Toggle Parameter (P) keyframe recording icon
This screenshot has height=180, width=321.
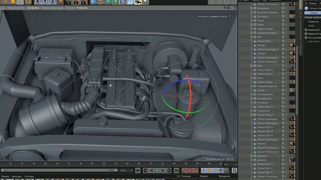click(221, 170)
